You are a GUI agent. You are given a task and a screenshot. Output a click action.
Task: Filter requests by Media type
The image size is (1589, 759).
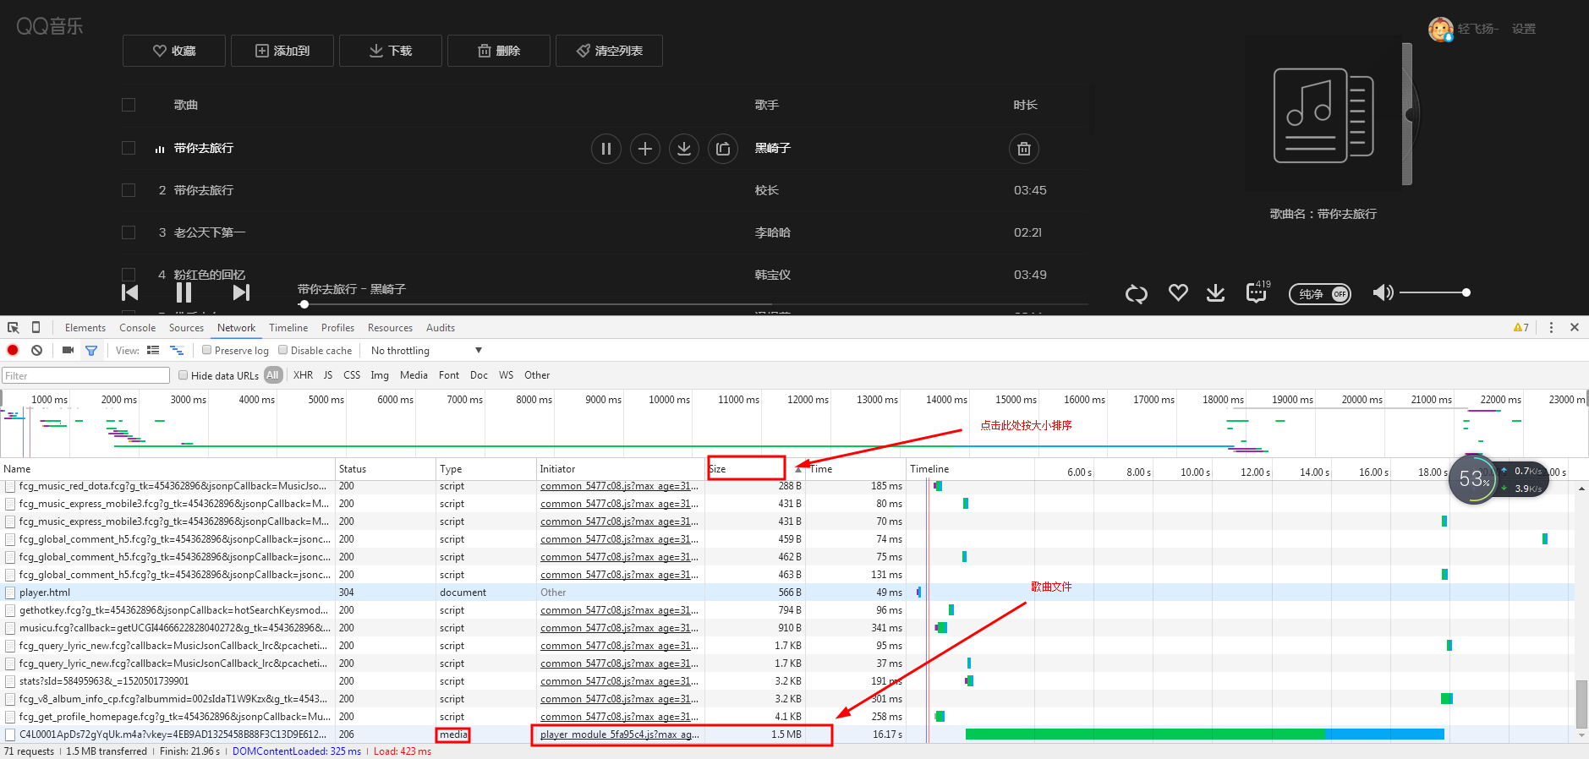point(414,375)
